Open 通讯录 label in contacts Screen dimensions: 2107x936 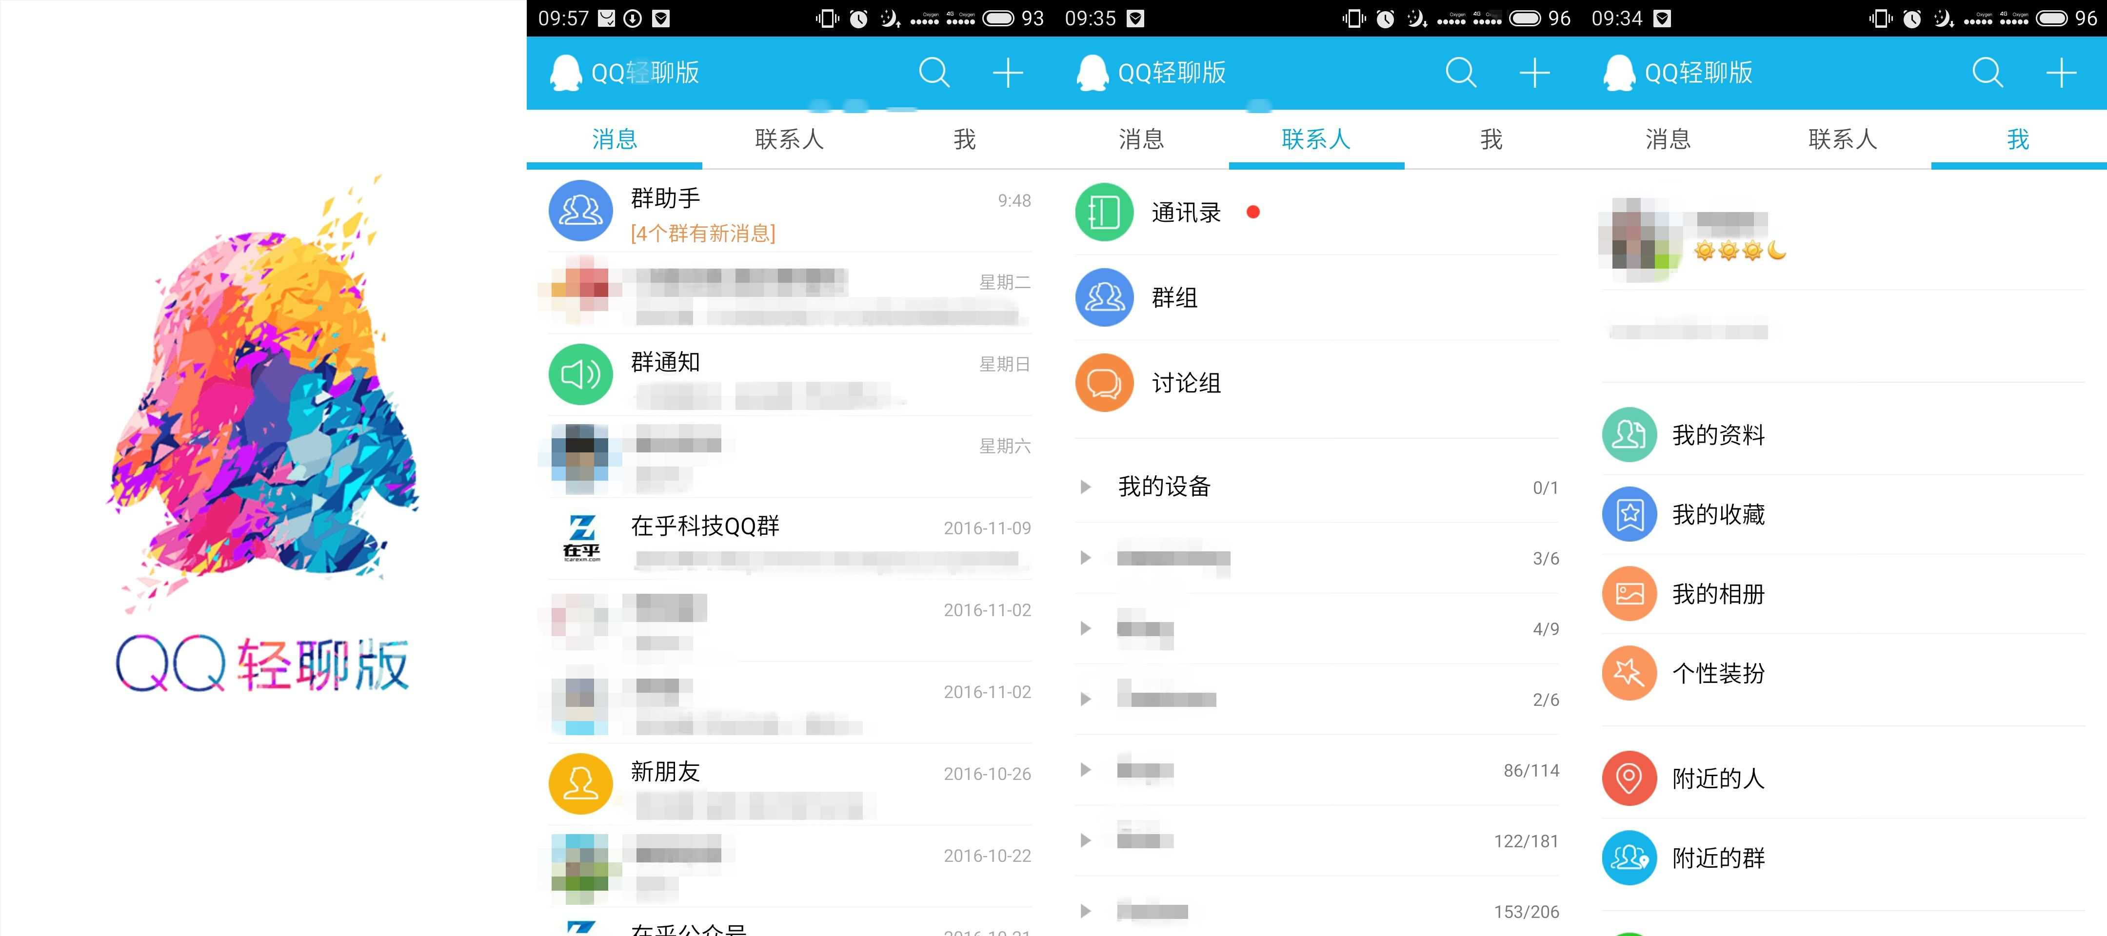(1186, 213)
